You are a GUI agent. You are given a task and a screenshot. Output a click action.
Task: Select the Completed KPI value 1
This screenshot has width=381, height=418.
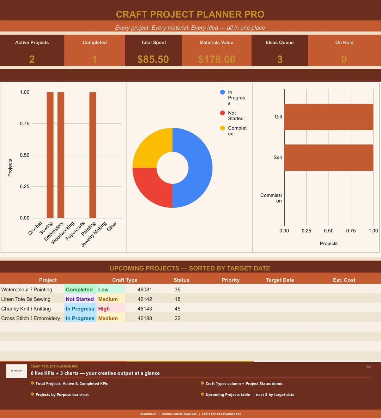click(95, 59)
